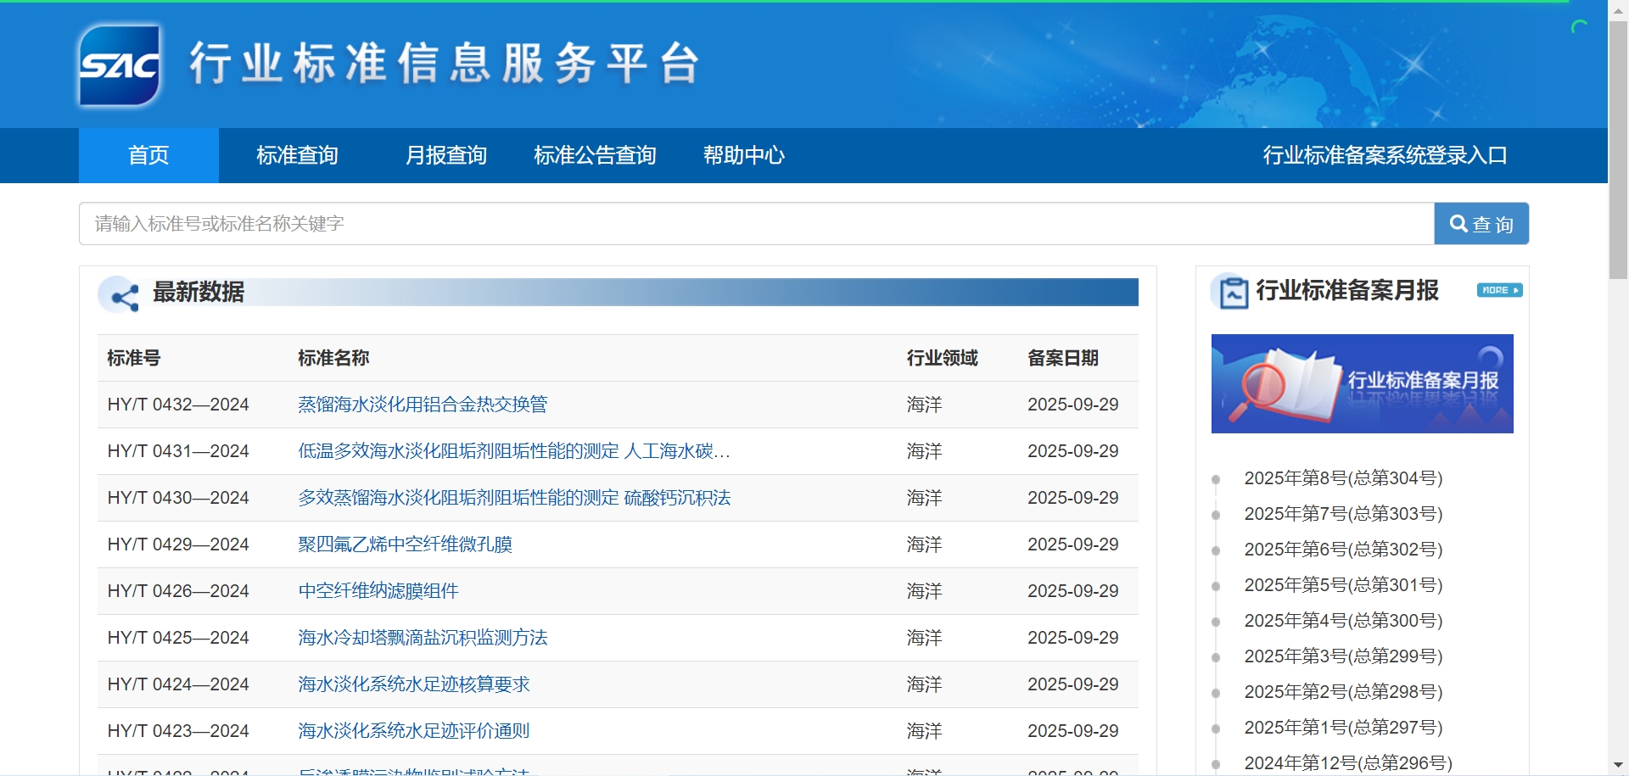Open the 标准查询 menu item
This screenshot has height=776, width=1629.
coord(297,156)
